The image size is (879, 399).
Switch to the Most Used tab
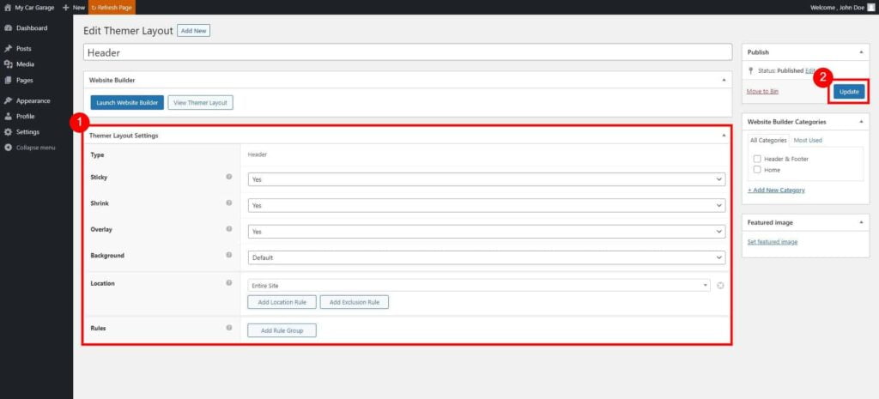(x=807, y=140)
